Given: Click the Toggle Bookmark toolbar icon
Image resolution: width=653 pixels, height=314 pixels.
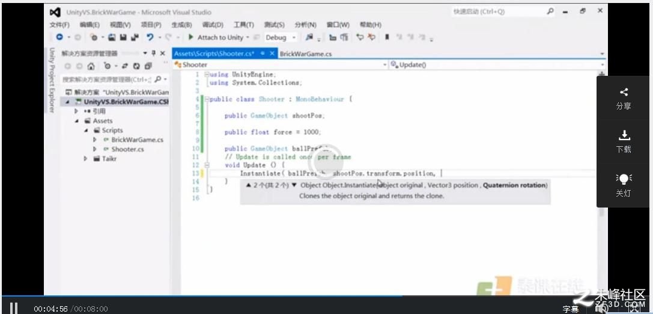Looking at the screenshot, I should click(x=387, y=37).
